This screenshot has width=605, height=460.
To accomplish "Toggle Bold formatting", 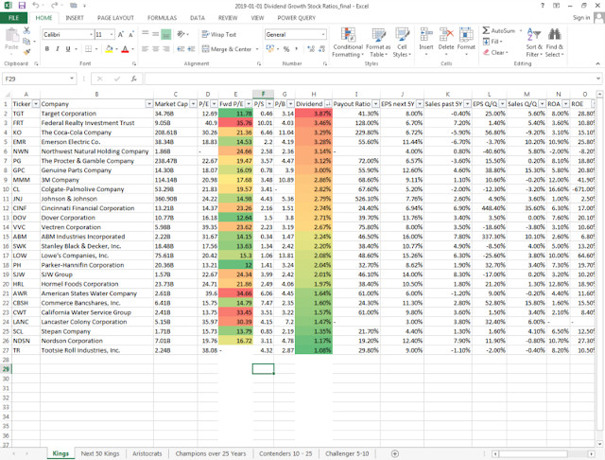I will [47, 49].
